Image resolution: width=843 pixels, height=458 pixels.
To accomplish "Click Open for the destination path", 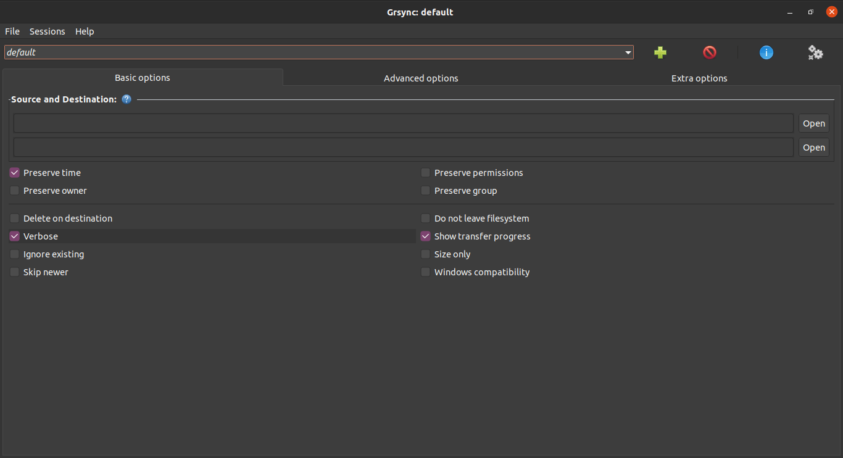I will pos(814,148).
